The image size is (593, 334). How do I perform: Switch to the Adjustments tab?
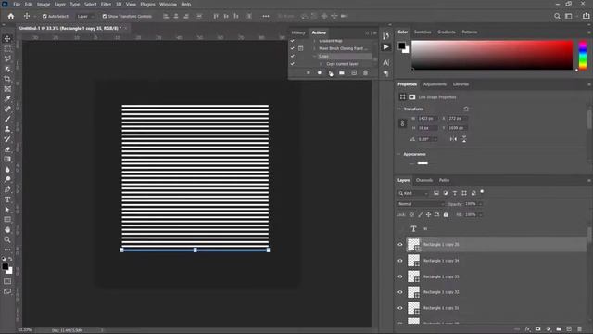coord(435,84)
